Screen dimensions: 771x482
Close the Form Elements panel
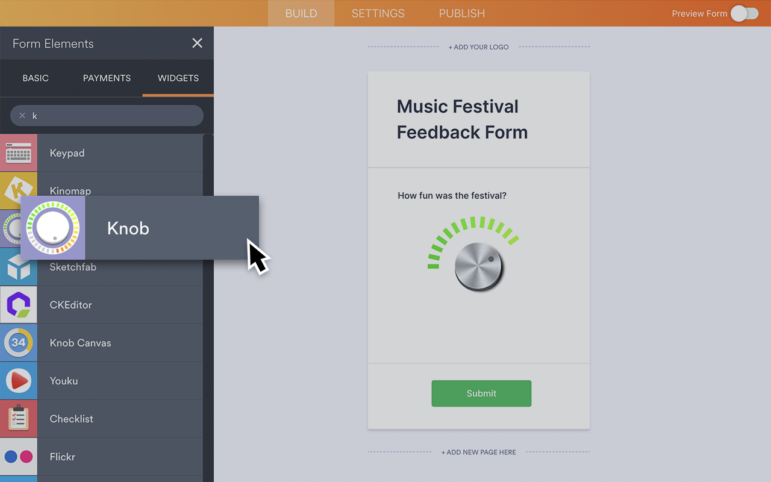[197, 43]
